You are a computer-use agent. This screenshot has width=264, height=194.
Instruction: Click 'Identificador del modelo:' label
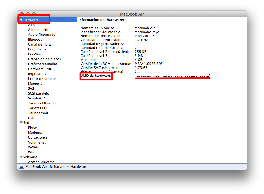(x=101, y=32)
